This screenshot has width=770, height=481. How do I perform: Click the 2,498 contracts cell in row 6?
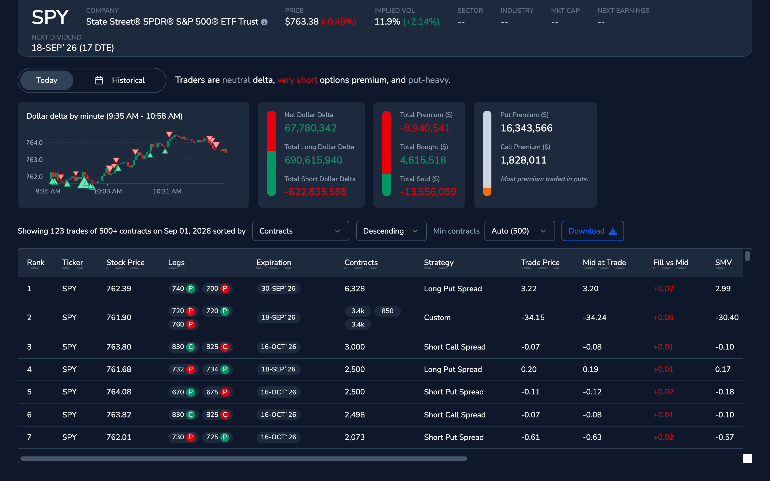[x=355, y=414]
